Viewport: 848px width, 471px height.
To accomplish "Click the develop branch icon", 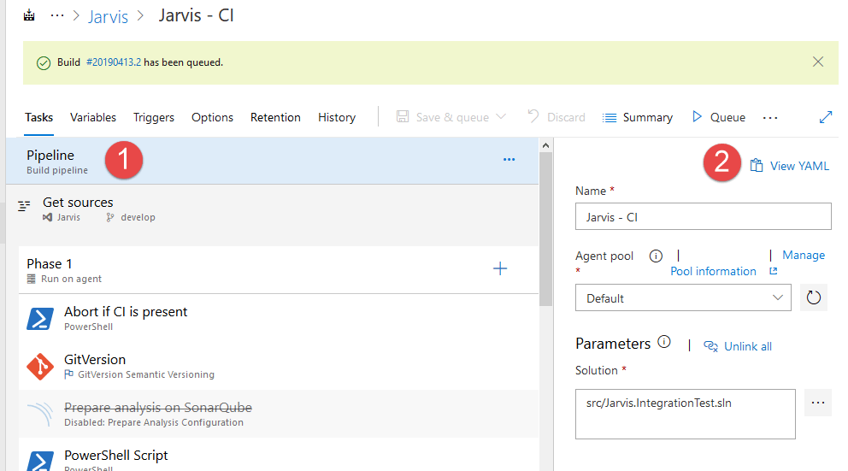I will point(110,217).
